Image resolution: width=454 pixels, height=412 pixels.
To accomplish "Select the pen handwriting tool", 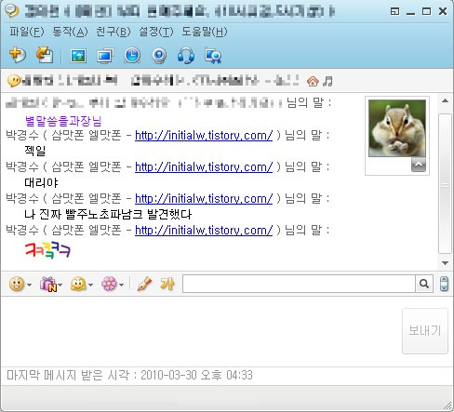I will coord(144,284).
